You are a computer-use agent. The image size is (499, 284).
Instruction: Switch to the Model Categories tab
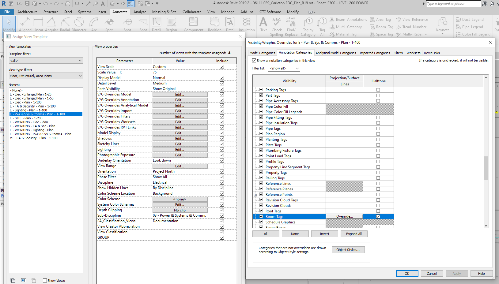pyautogui.click(x=262, y=53)
